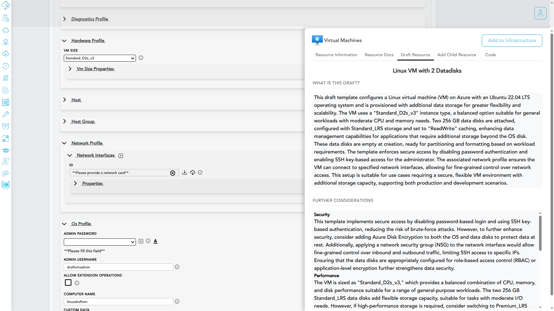Image resolution: width=554 pixels, height=311 pixels.
Task: Click the info icon beside Computer Name
Action: pos(177,301)
